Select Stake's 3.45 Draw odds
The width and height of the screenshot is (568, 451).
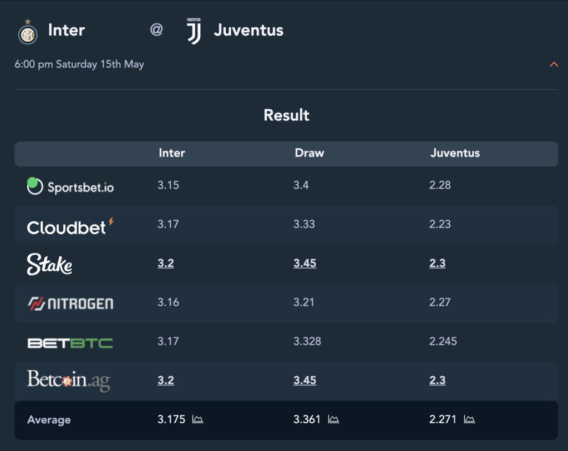click(305, 263)
